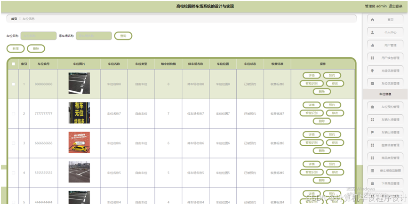Click 删除 in the 车位名称5 row
The image size is (409, 205).
click(x=322, y=180)
